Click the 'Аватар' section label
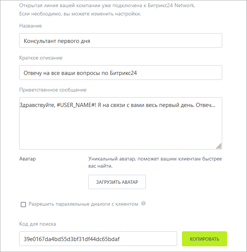The image size is (247, 252). click(27, 159)
